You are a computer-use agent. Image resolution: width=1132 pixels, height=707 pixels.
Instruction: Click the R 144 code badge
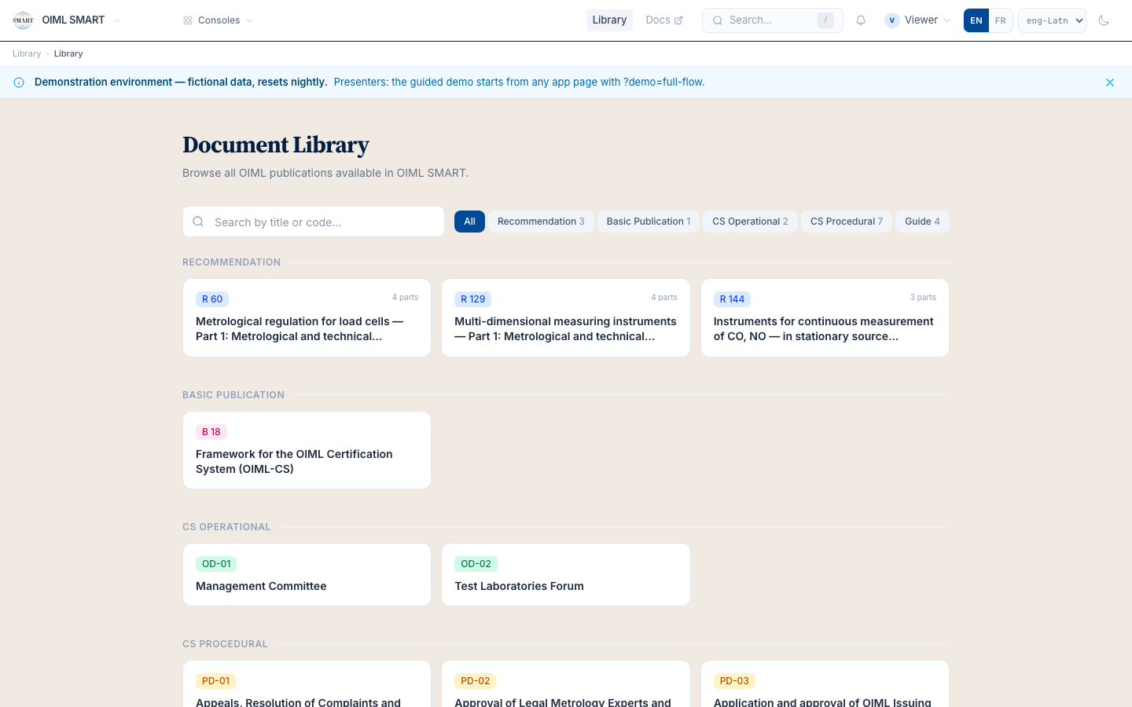(732, 299)
